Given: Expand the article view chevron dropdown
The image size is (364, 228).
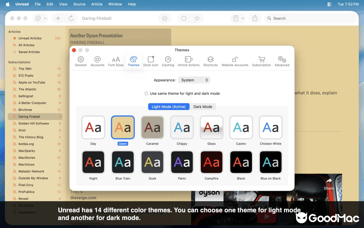Looking at the screenshot, I should [x=243, y=18].
